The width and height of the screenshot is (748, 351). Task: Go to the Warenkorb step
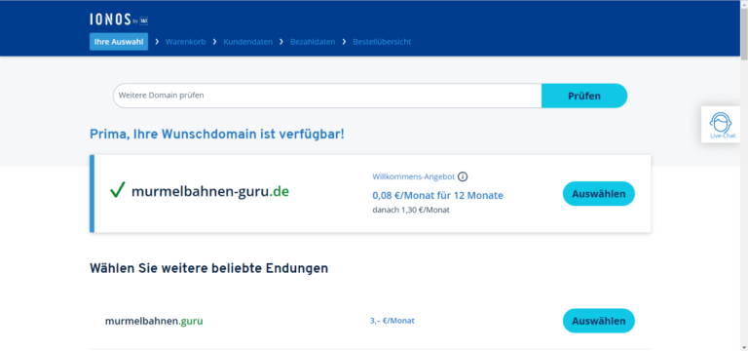pos(186,42)
